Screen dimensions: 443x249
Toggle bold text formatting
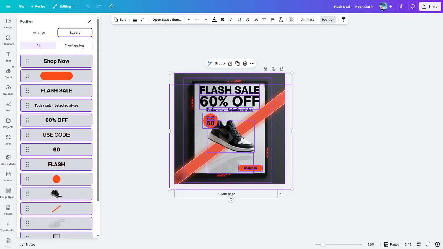(x=223, y=20)
